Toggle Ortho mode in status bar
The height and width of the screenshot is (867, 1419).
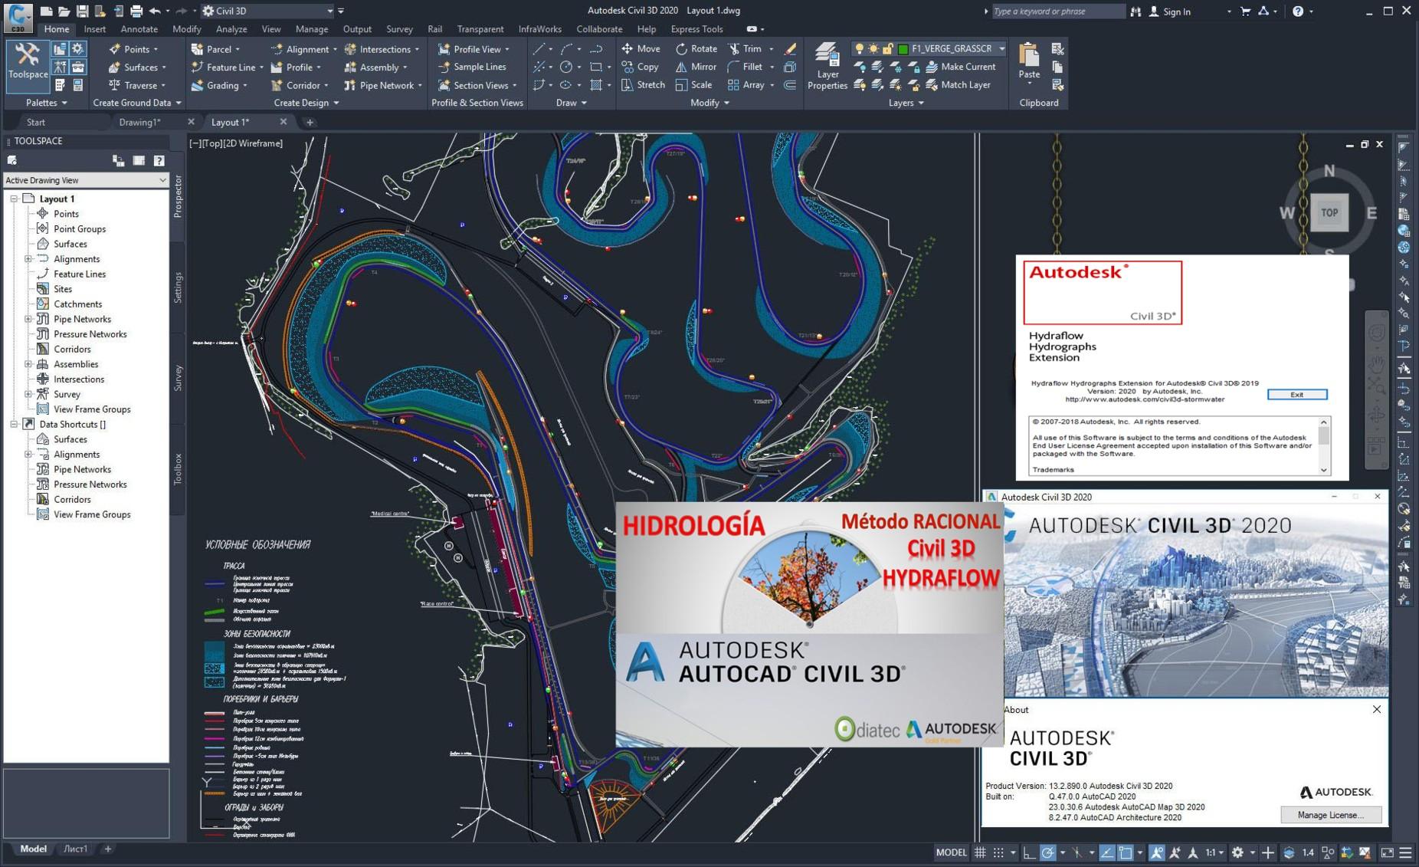tap(1029, 852)
